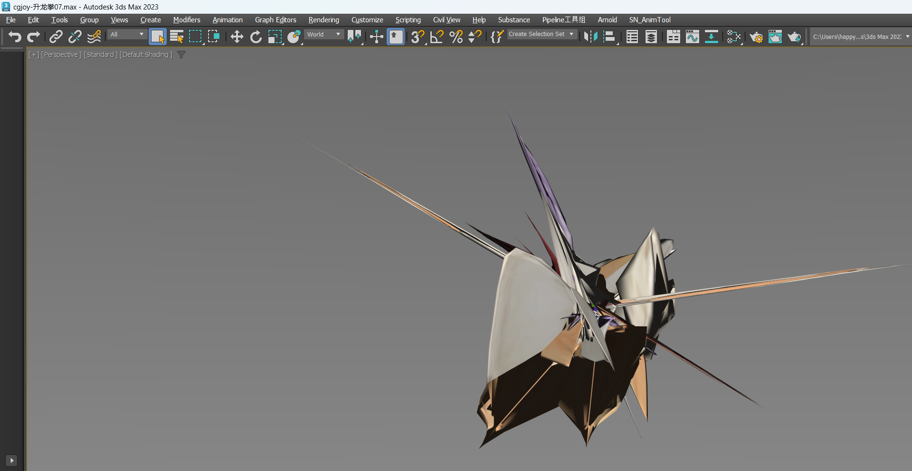Open the Graph Editors menu

[x=275, y=20]
